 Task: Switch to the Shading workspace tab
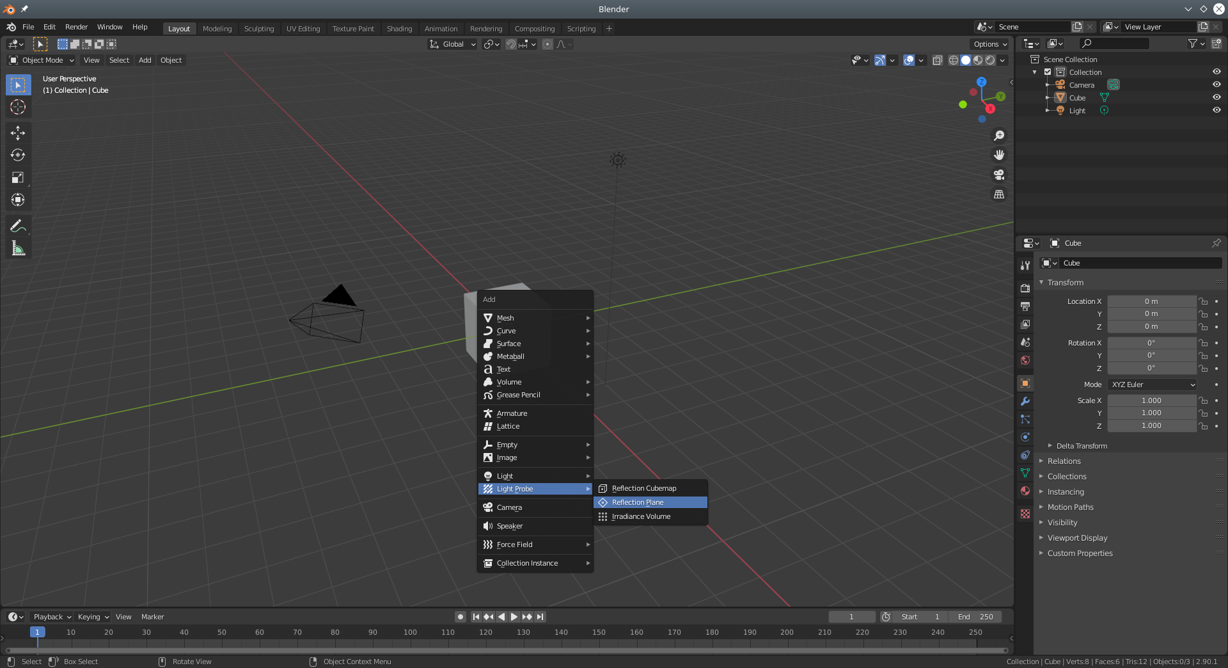click(x=399, y=29)
